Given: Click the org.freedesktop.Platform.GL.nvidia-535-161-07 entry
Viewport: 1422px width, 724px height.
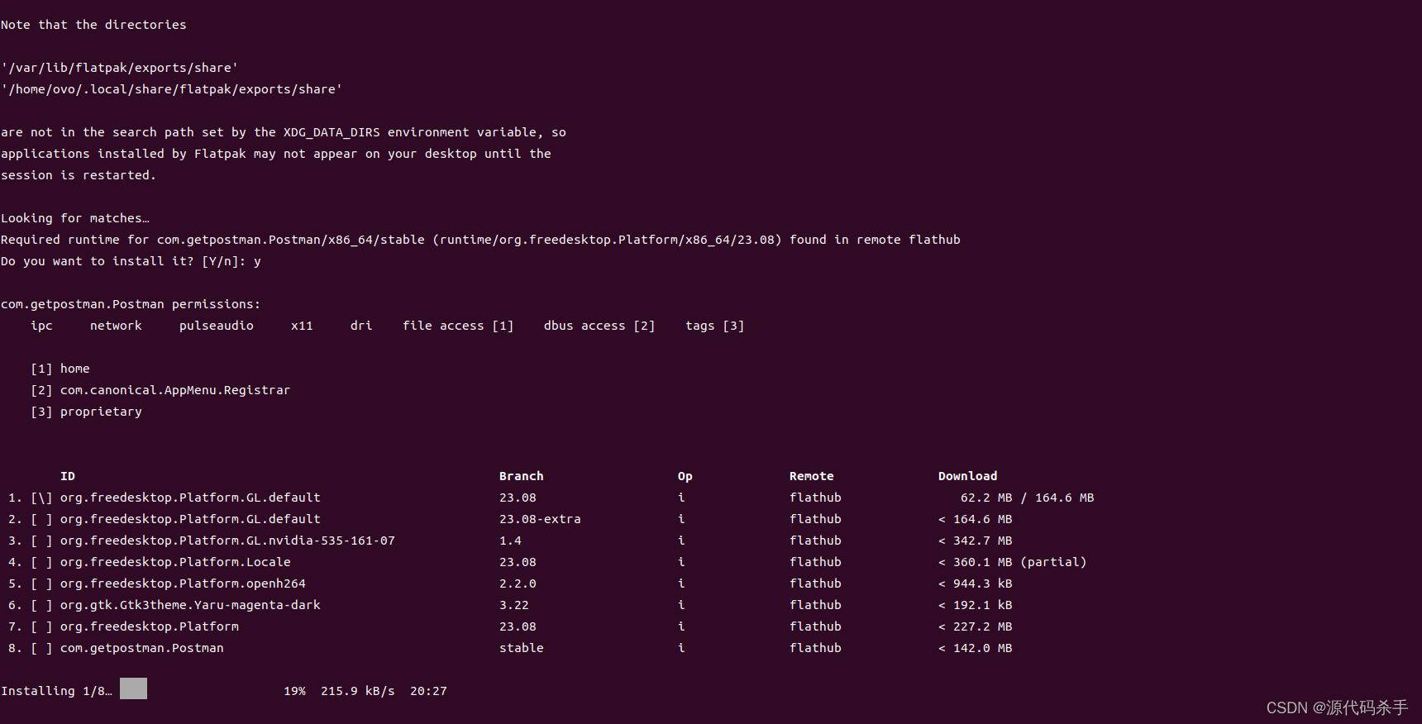Looking at the screenshot, I should pyautogui.click(x=227, y=541).
